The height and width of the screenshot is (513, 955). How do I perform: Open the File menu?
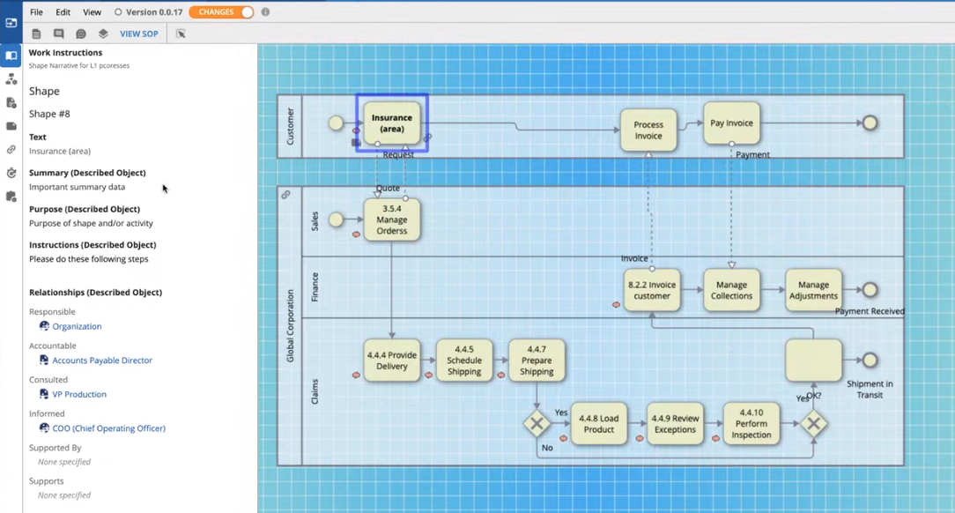pos(36,12)
